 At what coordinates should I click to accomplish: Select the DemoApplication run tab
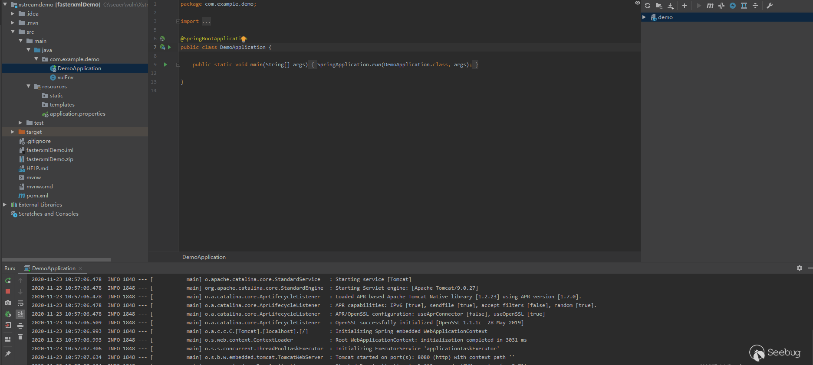pos(53,268)
